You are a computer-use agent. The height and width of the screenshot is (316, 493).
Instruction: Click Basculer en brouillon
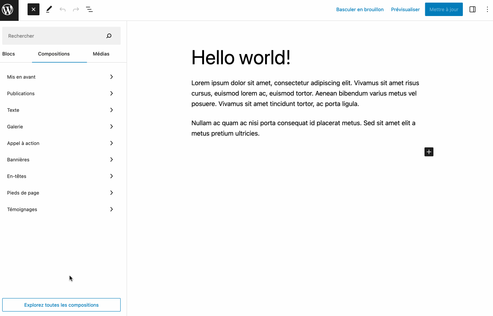click(360, 10)
